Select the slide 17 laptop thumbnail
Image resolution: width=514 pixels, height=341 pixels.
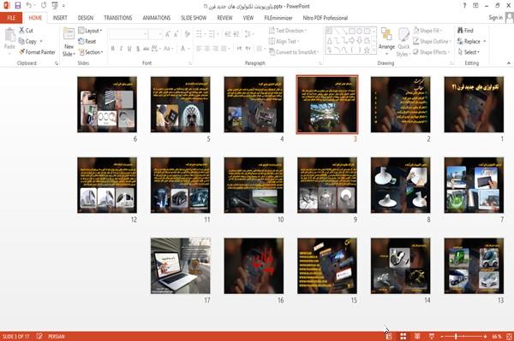point(180,266)
